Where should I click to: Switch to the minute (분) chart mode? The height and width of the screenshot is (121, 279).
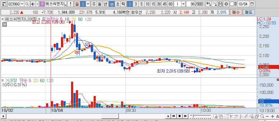point(112,4)
